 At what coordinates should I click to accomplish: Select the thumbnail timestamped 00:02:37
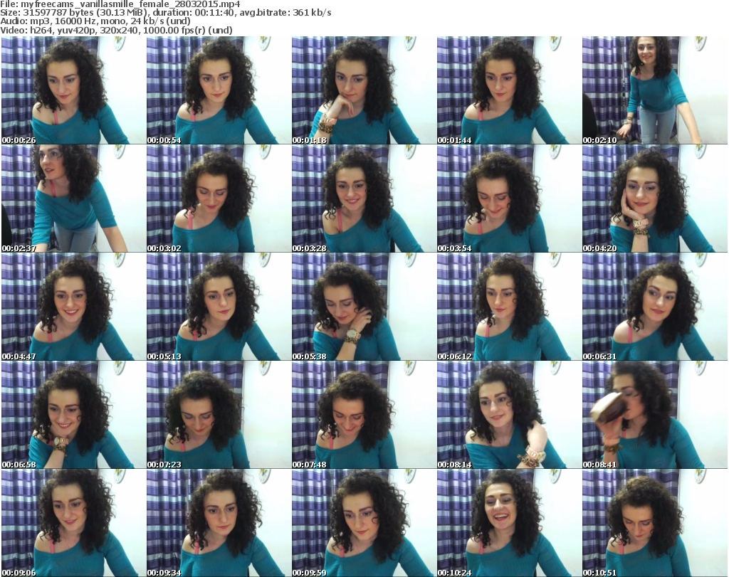(x=73, y=198)
